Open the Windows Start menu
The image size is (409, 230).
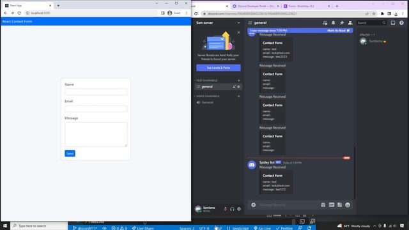point(5,226)
